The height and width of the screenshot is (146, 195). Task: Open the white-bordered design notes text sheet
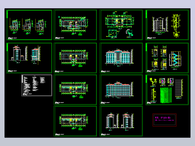37,85
